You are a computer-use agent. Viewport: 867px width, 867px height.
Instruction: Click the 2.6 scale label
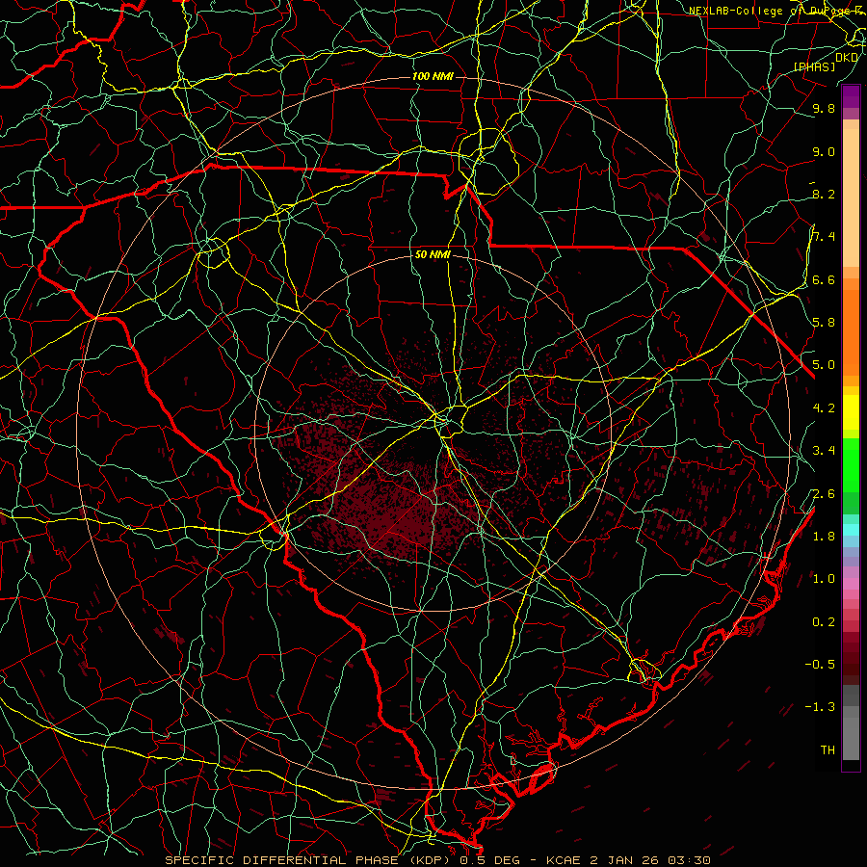[824, 494]
